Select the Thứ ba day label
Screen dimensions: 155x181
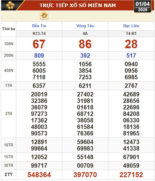click(x=9, y=29)
